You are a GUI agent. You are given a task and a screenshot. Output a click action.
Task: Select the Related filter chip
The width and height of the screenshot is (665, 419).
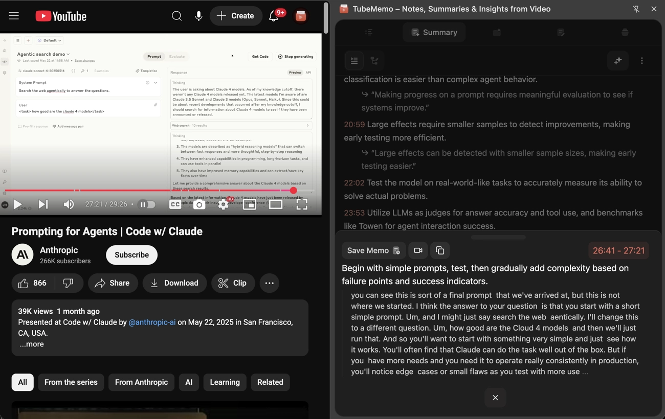tap(270, 382)
